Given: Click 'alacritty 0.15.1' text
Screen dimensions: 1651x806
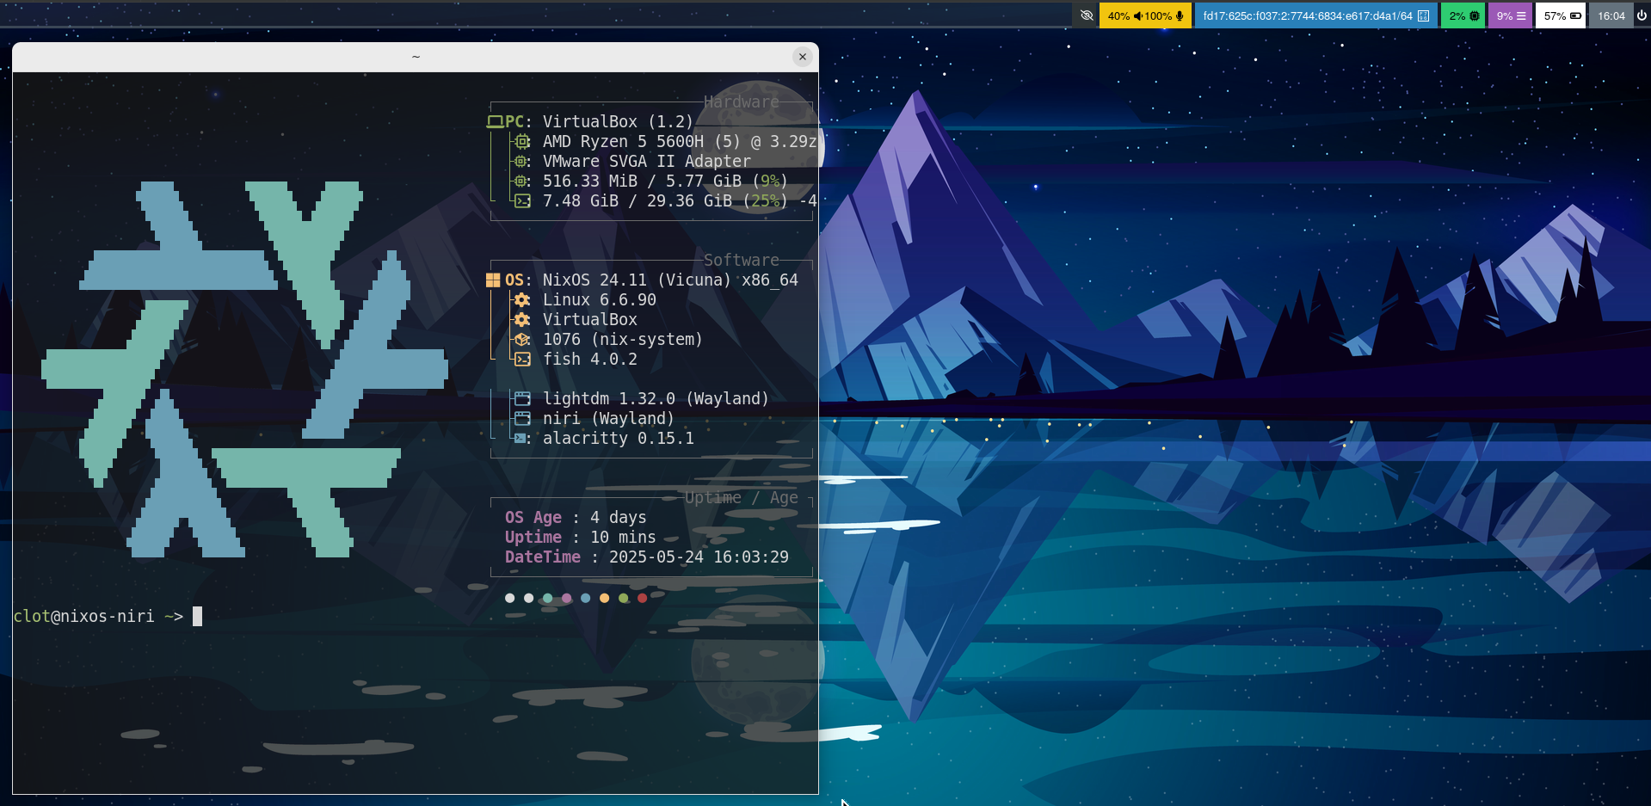Looking at the screenshot, I should click(618, 439).
